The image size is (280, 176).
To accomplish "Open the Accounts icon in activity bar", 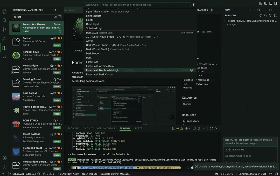I will [x=4, y=158].
